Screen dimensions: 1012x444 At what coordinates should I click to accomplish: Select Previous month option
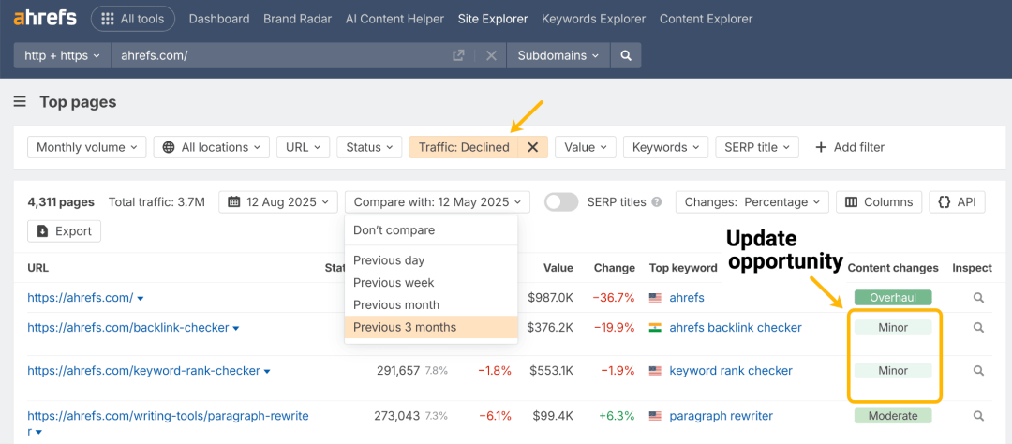[x=431, y=304]
